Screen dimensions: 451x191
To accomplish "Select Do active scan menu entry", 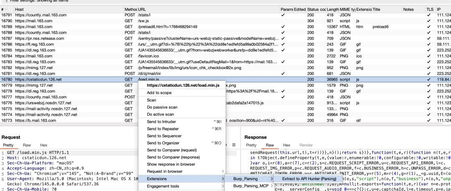I will click(160, 114).
